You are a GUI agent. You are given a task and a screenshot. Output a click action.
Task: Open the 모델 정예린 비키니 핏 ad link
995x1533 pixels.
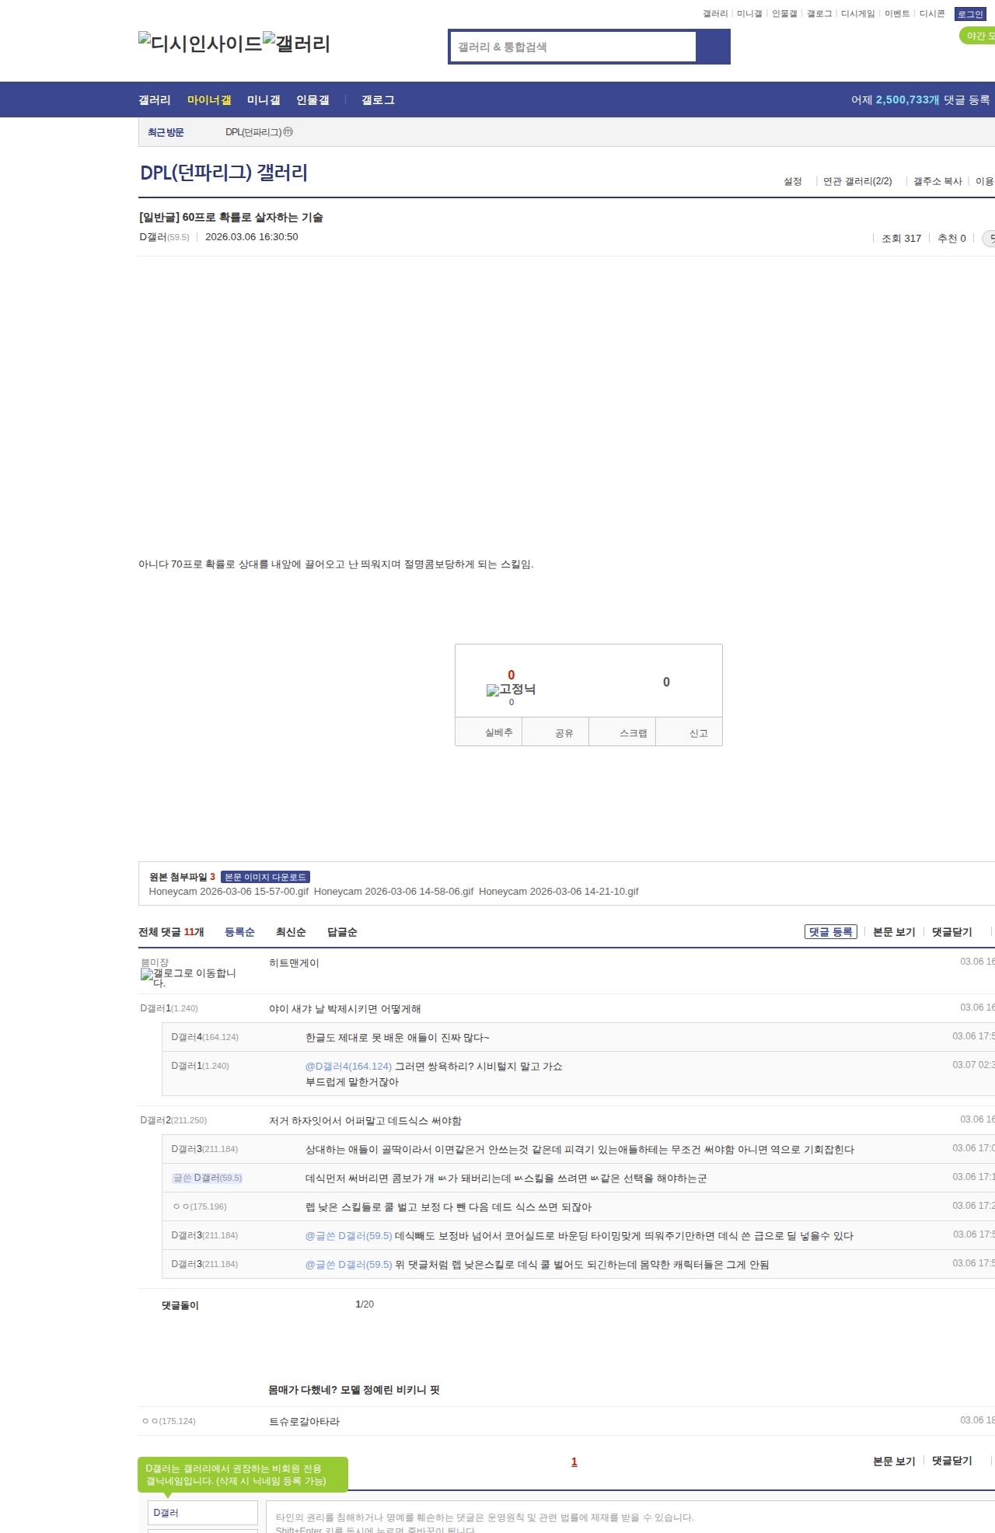coord(354,1390)
